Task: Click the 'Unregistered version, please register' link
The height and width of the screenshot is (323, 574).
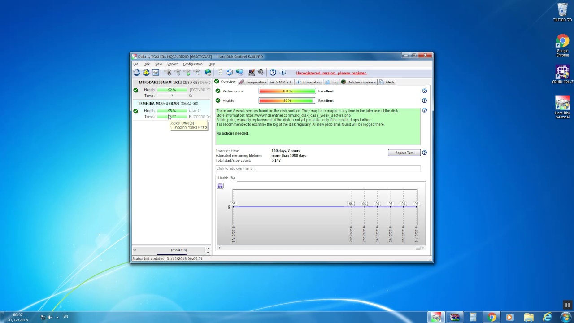Action: pos(331,73)
